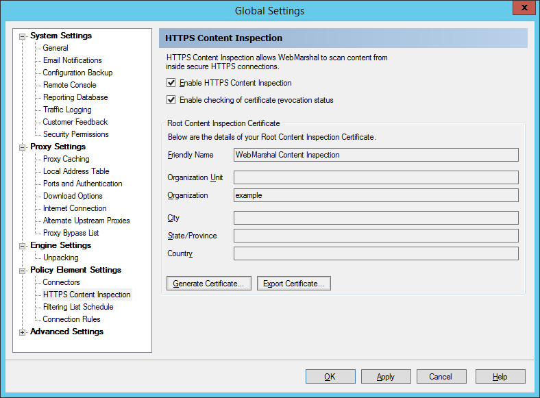Select Configuration Backup in tree

[77, 73]
